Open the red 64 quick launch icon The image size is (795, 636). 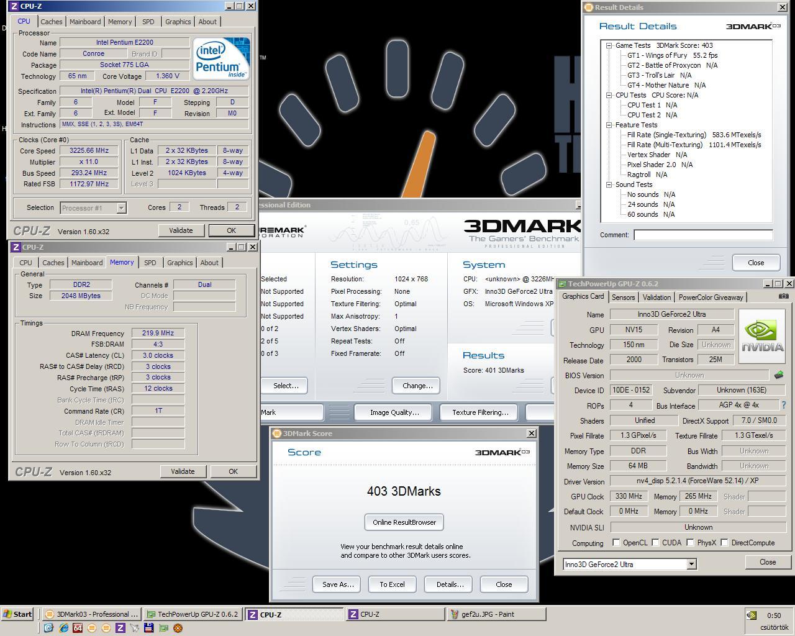78,628
